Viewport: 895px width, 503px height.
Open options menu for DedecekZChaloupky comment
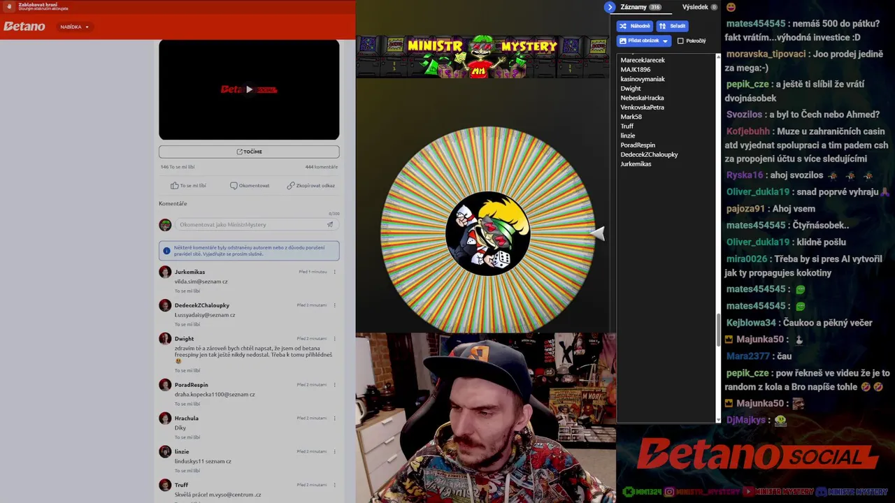(x=335, y=305)
